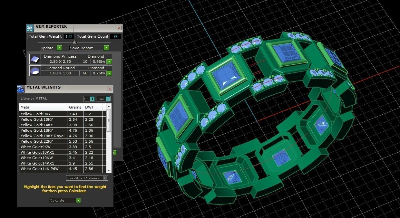Click the 2.50 X 2.50 size cell
Image resolution: width=400 pixels, height=218 pixels.
60,62
